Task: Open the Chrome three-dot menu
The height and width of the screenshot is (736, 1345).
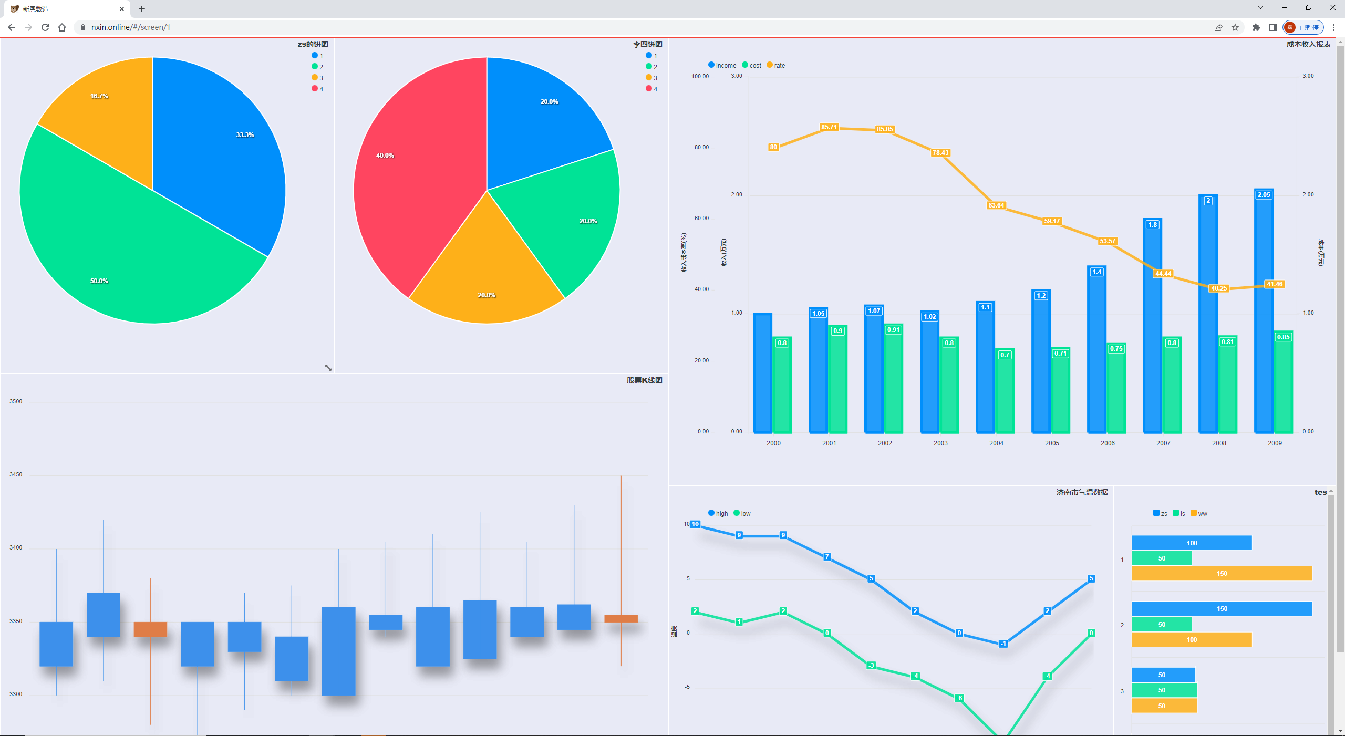Action: tap(1333, 27)
